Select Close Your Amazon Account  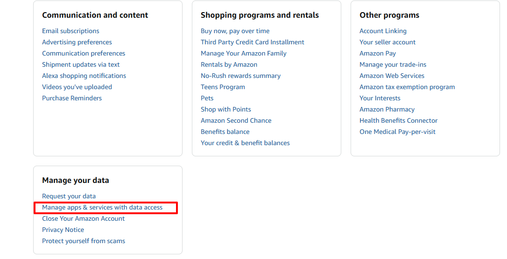[x=83, y=218]
